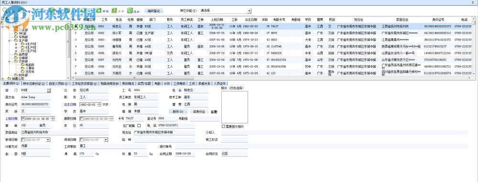The image size is (478, 182).
Task: Switch to the 工资 tab
Action: tap(192, 83)
